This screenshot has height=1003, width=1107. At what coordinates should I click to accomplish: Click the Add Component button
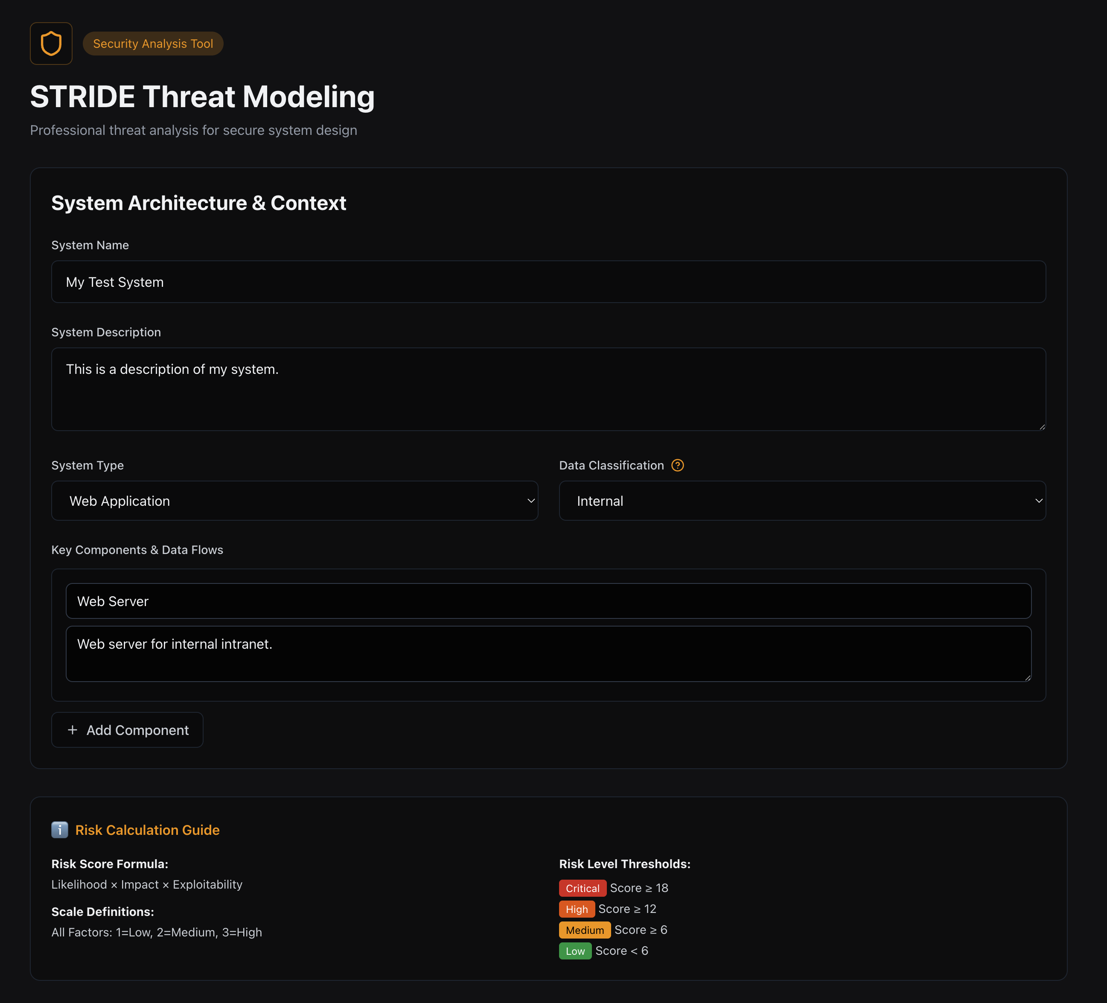128,730
